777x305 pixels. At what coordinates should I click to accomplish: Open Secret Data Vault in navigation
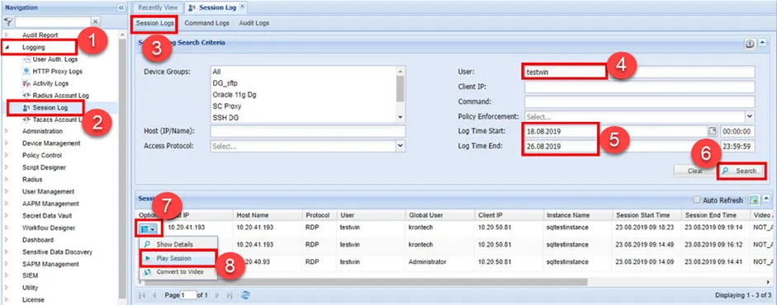[47, 215]
